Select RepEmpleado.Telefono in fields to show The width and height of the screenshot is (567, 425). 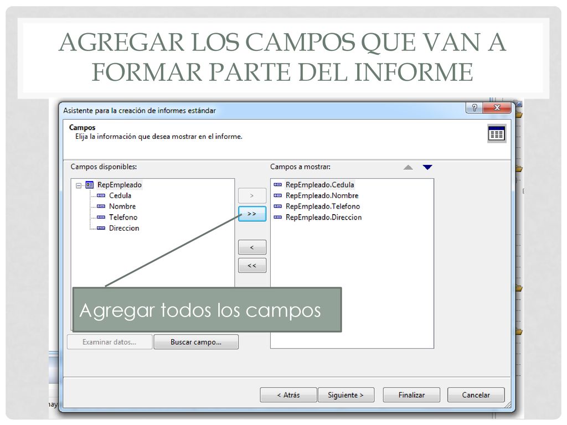(323, 206)
